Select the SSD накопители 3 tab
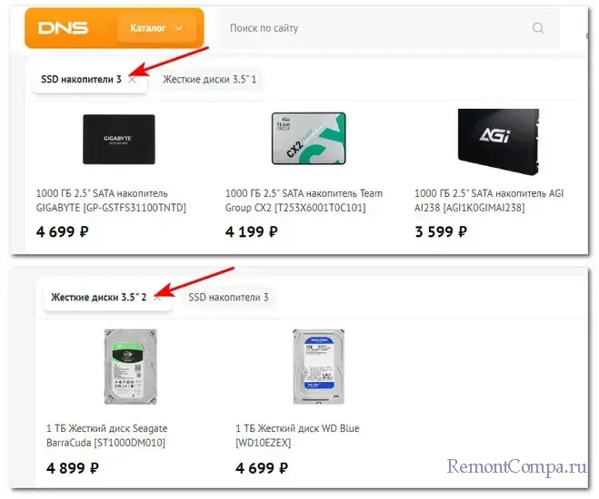The image size is (599, 499). tap(82, 79)
